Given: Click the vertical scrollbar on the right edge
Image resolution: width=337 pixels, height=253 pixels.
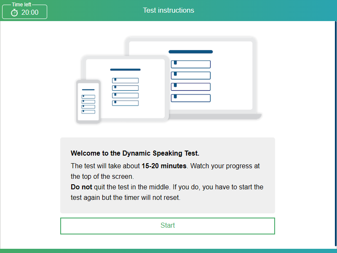Looking at the screenshot, I should 335,126.
